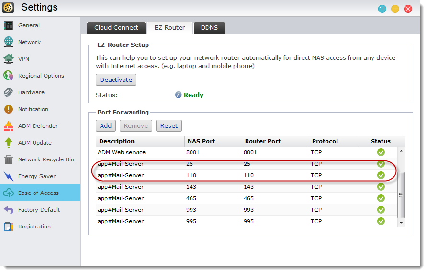
Task: Minimize the Settings window with the yellow button
Action: [x=395, y=9]
